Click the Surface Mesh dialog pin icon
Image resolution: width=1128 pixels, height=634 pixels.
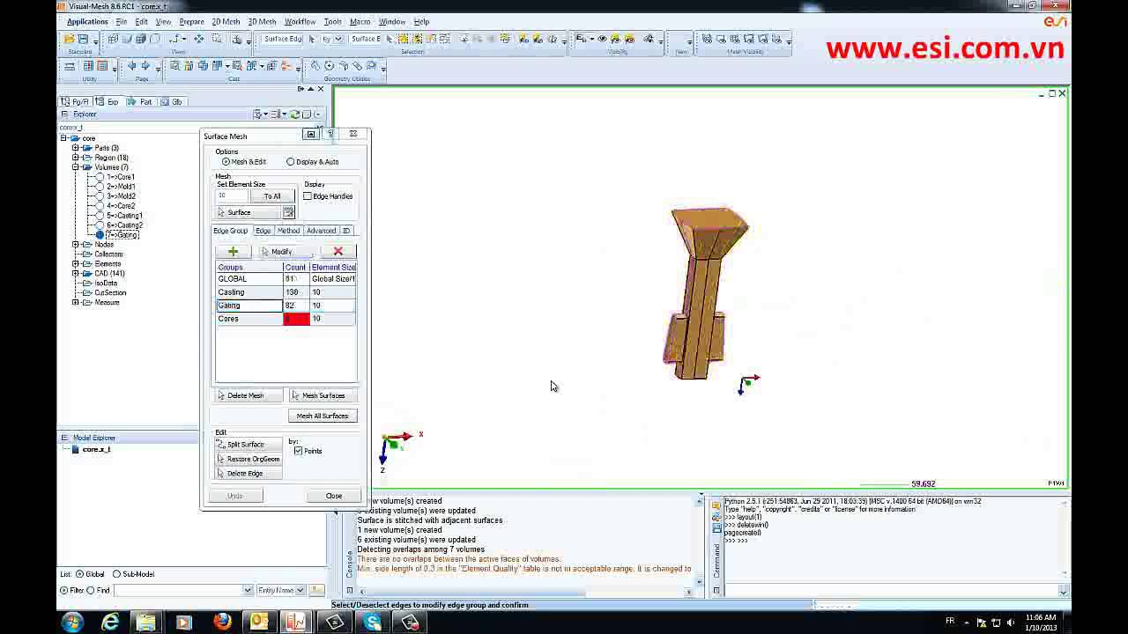coord(311,134)
